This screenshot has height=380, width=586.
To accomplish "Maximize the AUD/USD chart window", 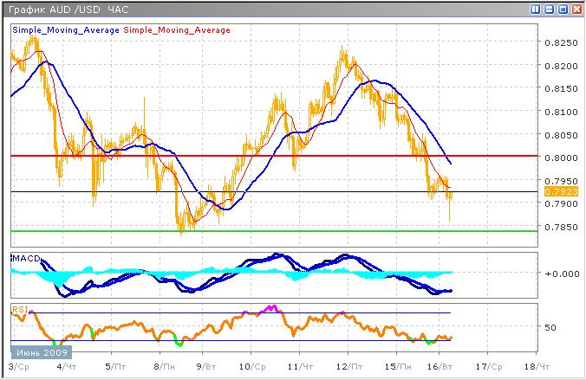I will 562,9.
